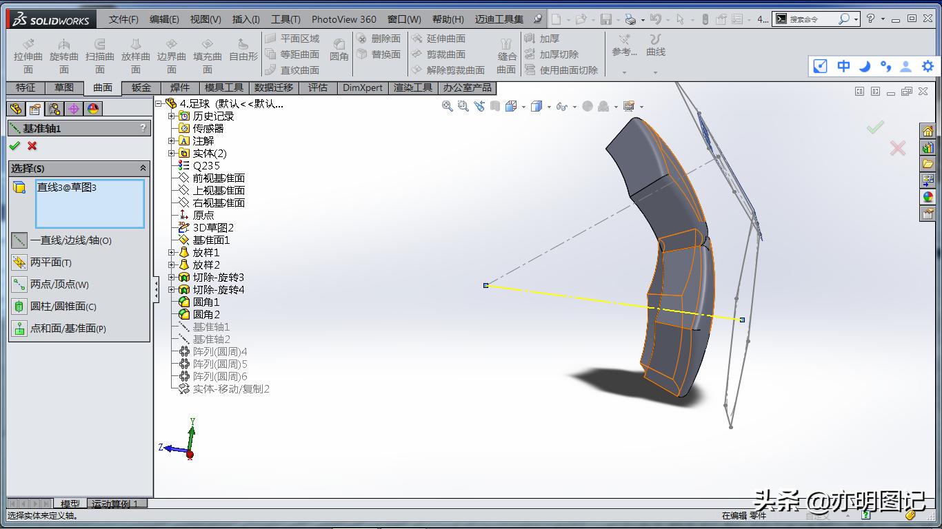Open the 插入(I) menu

(x=245, y=19)
